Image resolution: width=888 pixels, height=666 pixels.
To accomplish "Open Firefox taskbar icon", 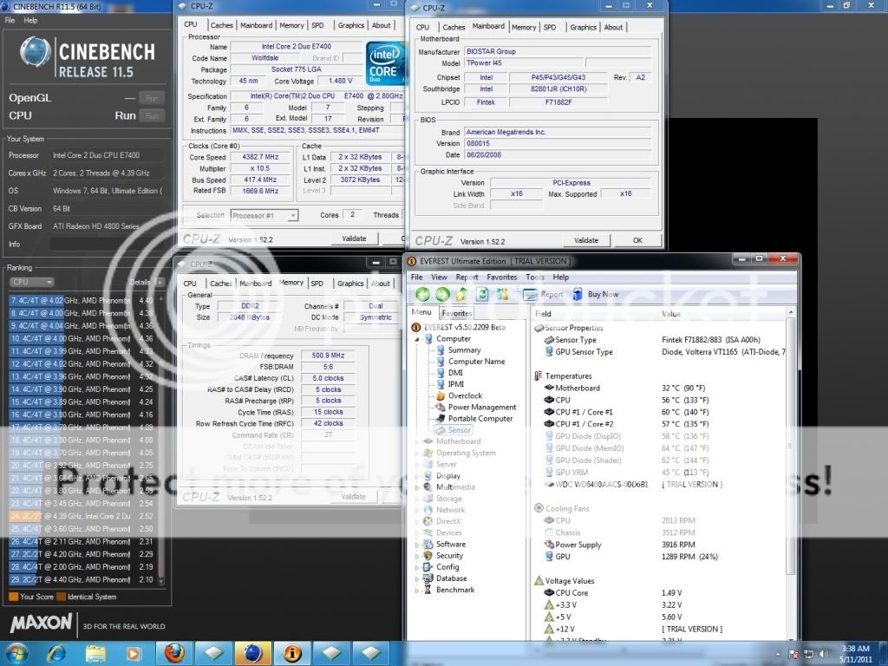I will click(x=173, y=654).
